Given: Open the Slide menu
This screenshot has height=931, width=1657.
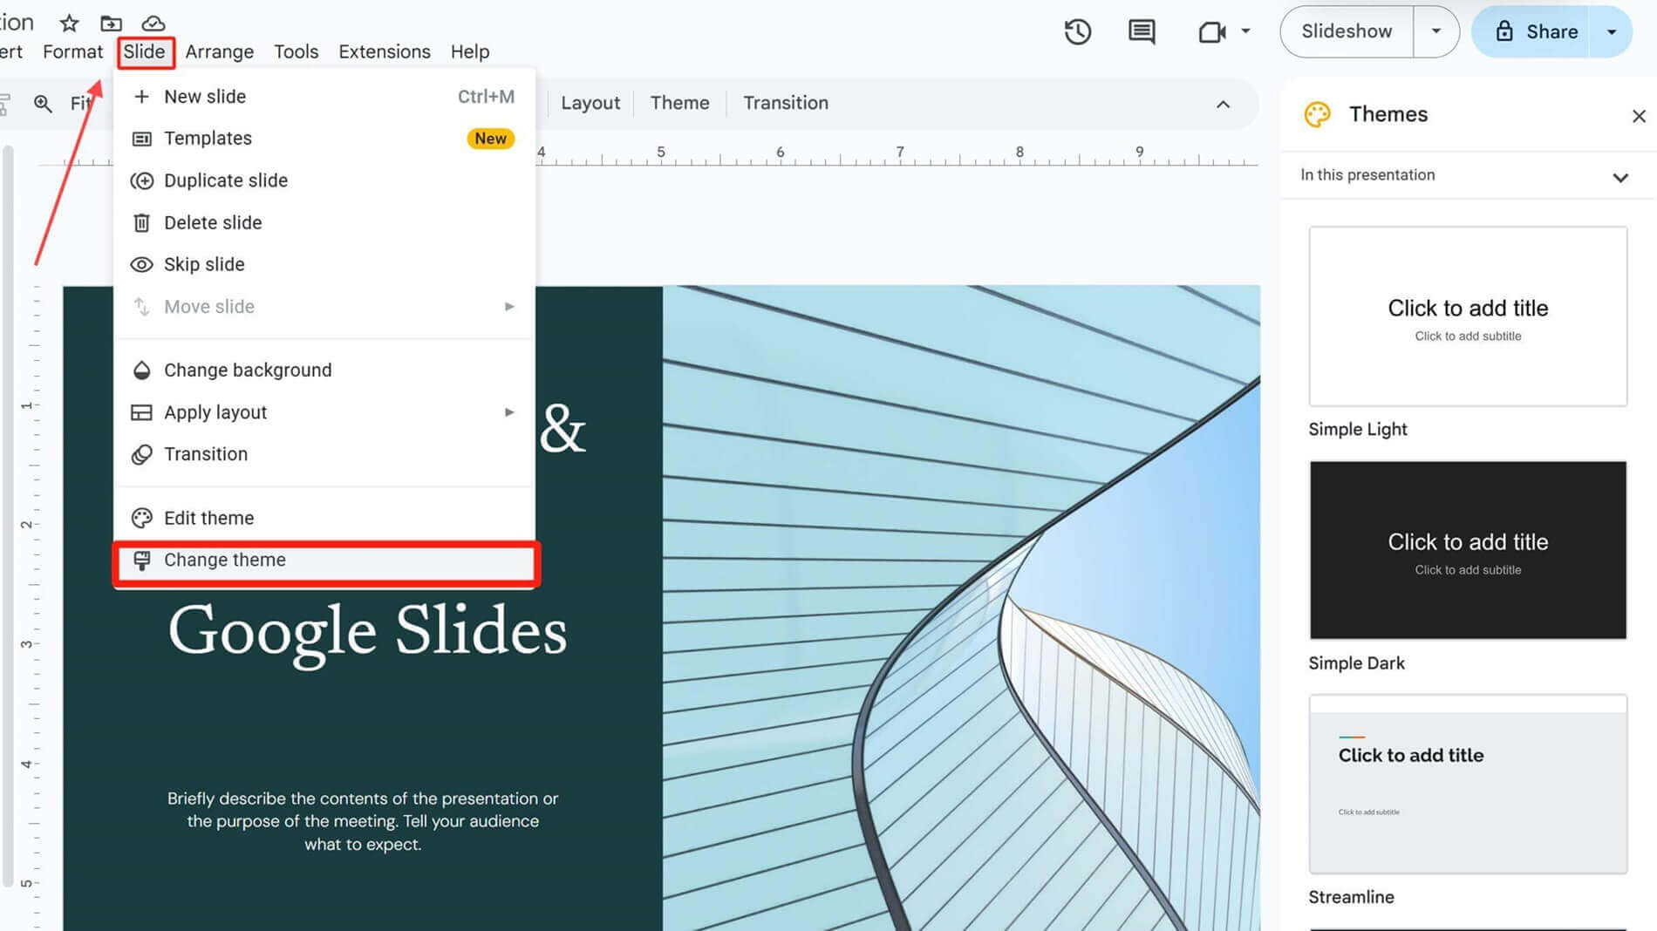Looking at the screenshot, I should [x=144, y=51].
